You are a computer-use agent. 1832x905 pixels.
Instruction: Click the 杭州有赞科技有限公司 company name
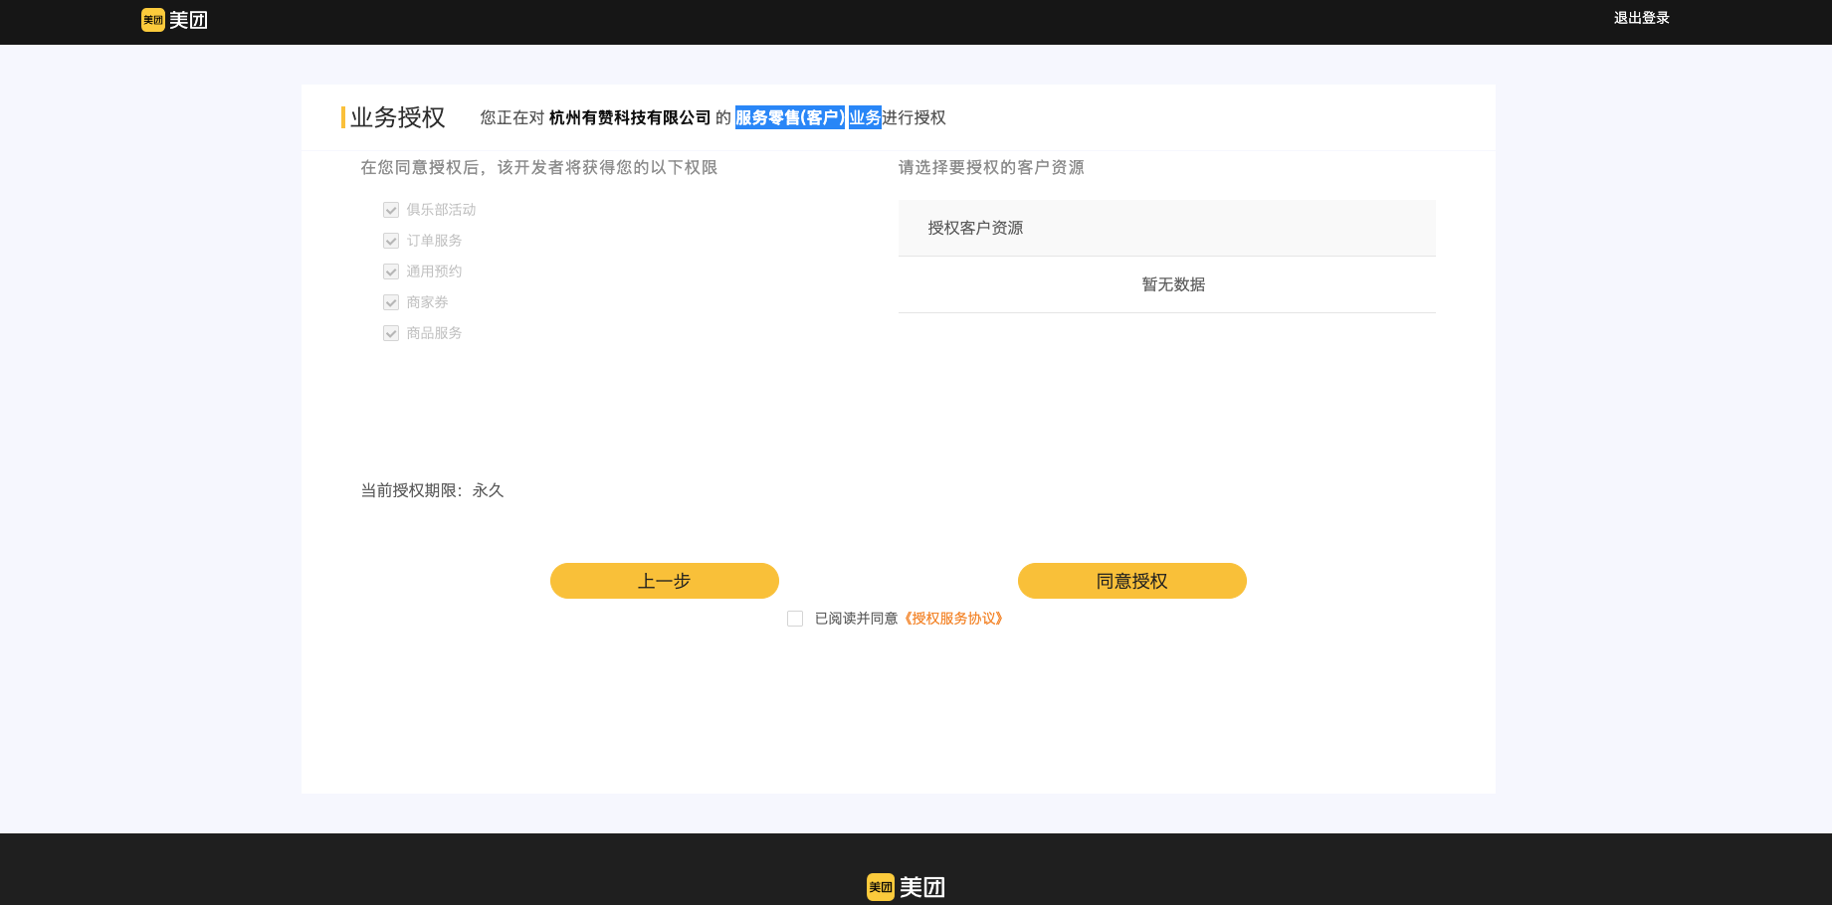(x=630, y=117)
